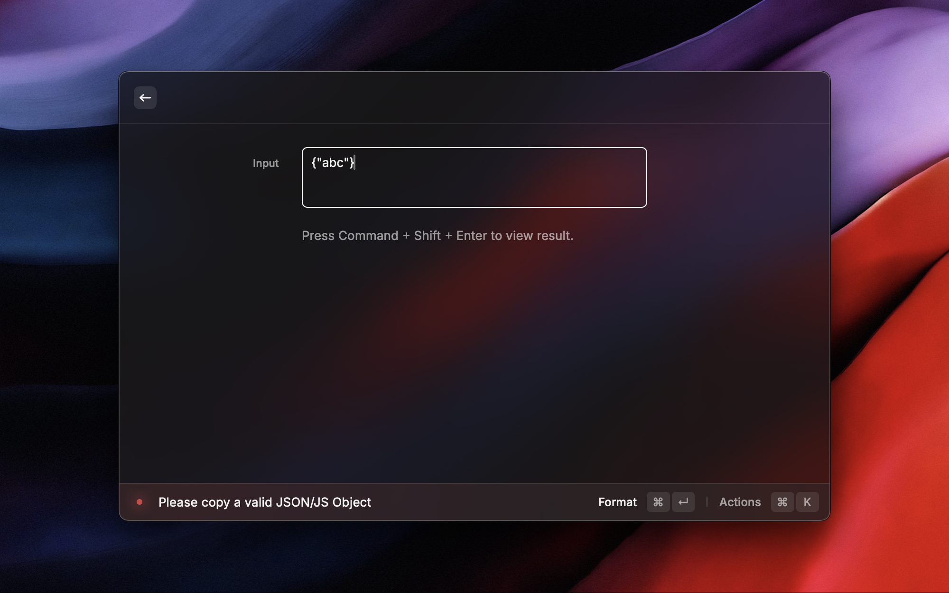Click the 'Please copy a valid JSON/JS Object' message
Image resolution: width=949 pixels, height=593 pixels.
point(264,502)
